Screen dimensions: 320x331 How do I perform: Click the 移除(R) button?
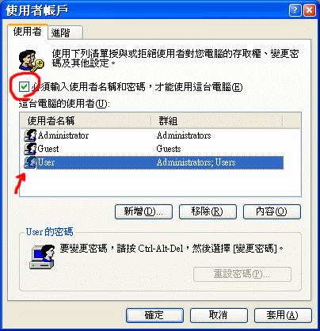point(208,211)
